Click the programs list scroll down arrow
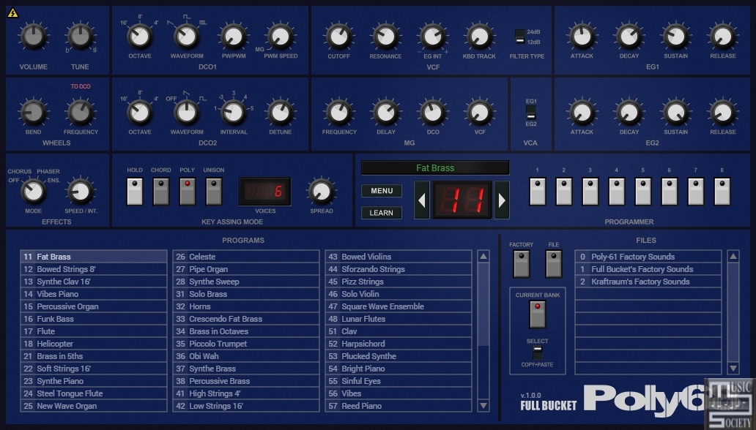 pyautogui.click(x=483, y=406)
